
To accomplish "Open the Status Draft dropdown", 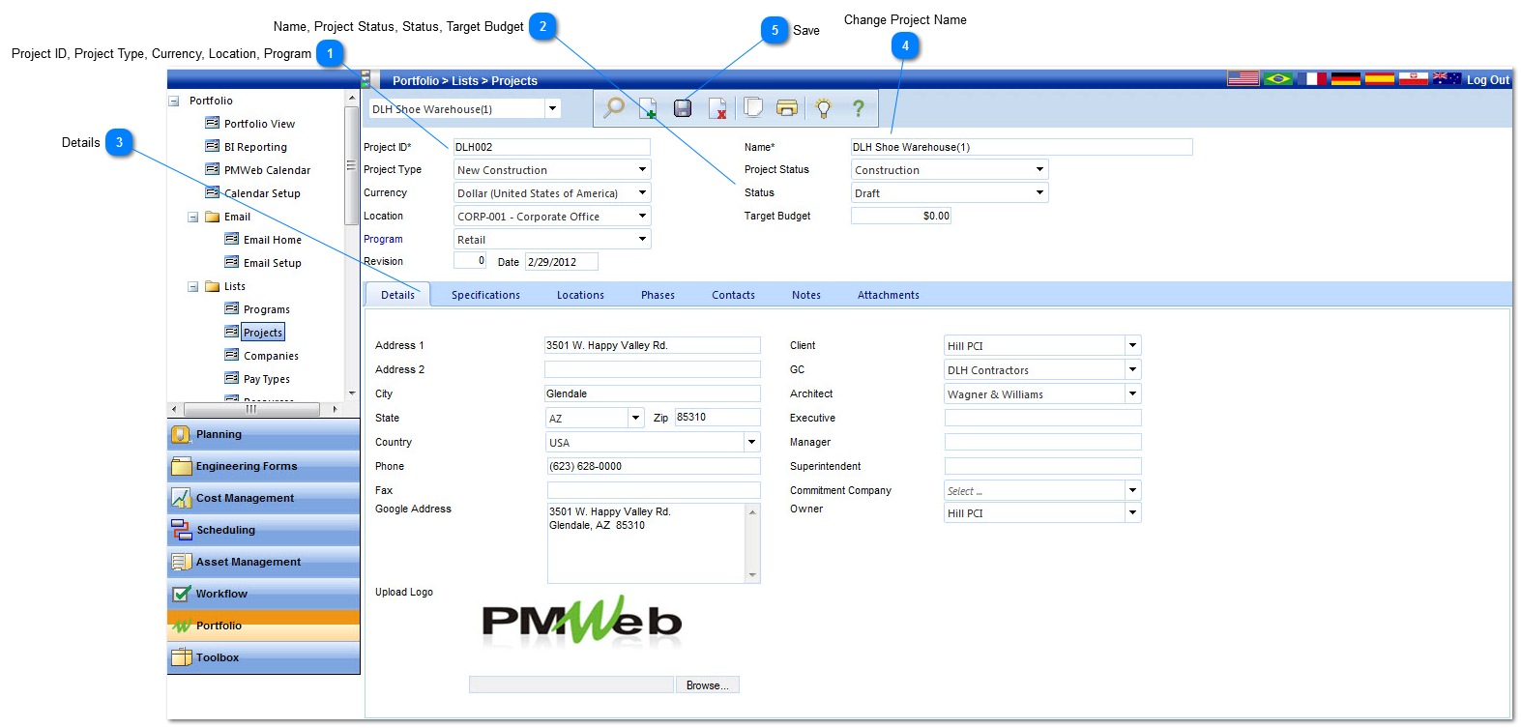I will pyautogui.click(x=1040, y=192).
